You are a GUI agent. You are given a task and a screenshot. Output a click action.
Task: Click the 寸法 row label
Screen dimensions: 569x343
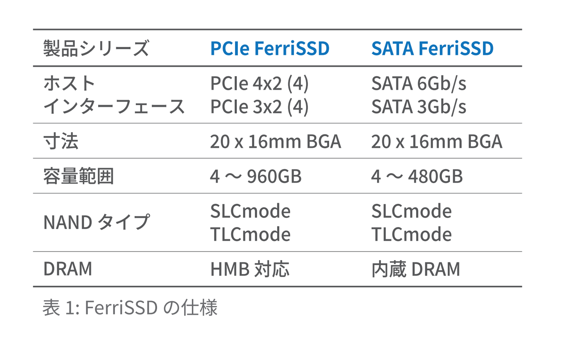(61, 141)
